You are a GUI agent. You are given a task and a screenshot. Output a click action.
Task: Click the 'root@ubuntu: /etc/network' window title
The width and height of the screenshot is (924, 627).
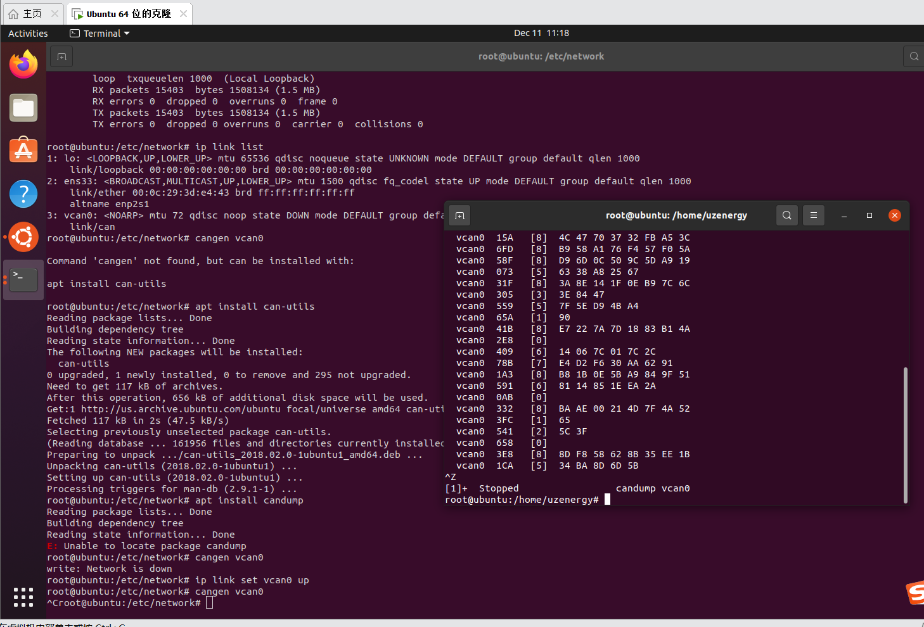[541, 56]
